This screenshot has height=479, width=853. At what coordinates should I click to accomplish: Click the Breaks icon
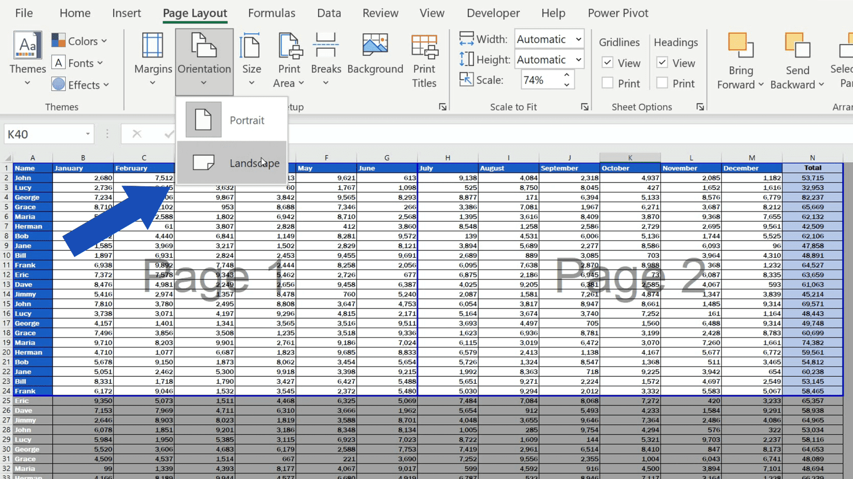[326, 57]
